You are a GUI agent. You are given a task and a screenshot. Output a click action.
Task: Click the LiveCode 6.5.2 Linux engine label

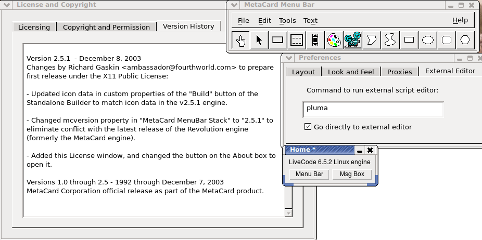point(329,162)
